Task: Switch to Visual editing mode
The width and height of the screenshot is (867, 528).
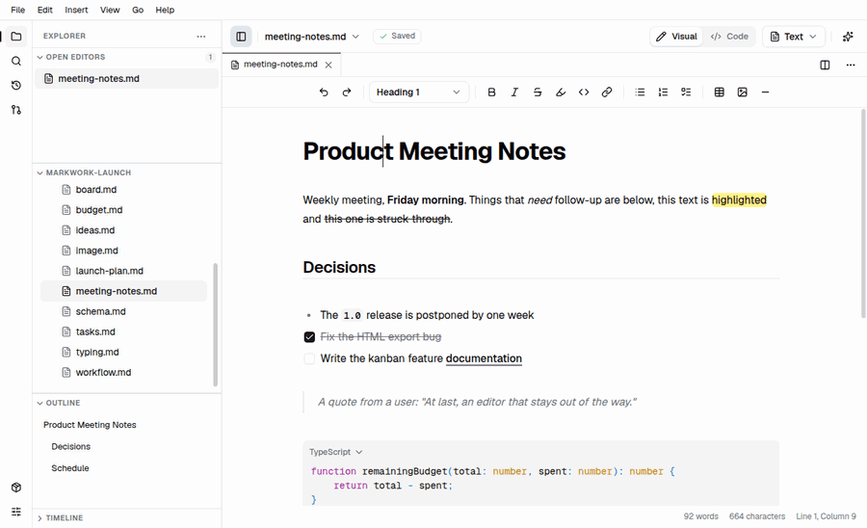Action: point(677,37)
